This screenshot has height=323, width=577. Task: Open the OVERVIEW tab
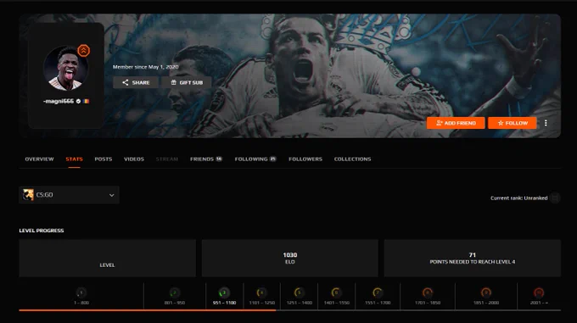39,159
